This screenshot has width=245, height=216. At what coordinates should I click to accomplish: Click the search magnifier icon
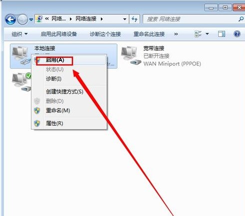tap(241, 19)
